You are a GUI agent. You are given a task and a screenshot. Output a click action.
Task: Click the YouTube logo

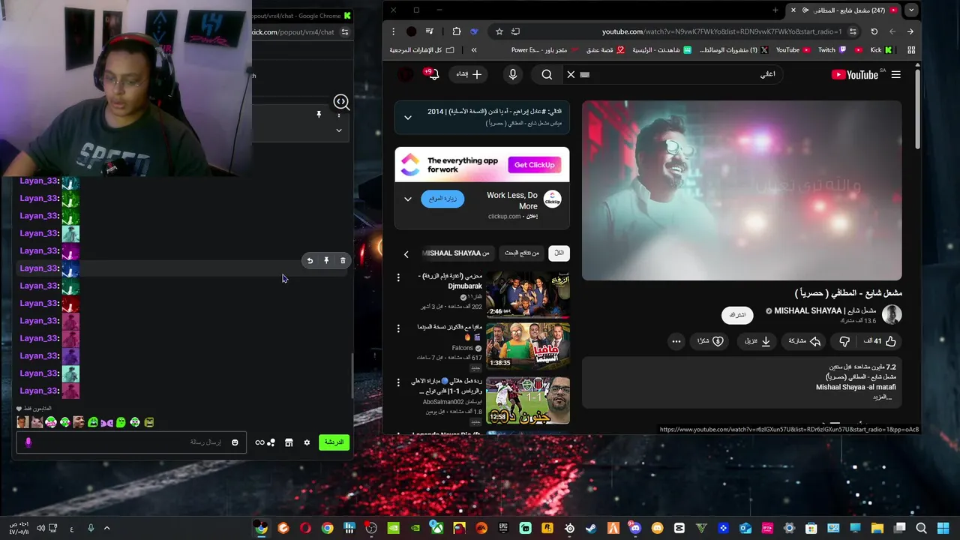coord(854,74)
